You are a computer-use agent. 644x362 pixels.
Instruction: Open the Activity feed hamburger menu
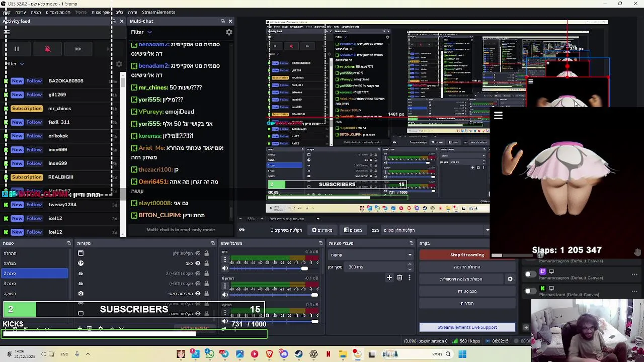(x=7, y=32)
